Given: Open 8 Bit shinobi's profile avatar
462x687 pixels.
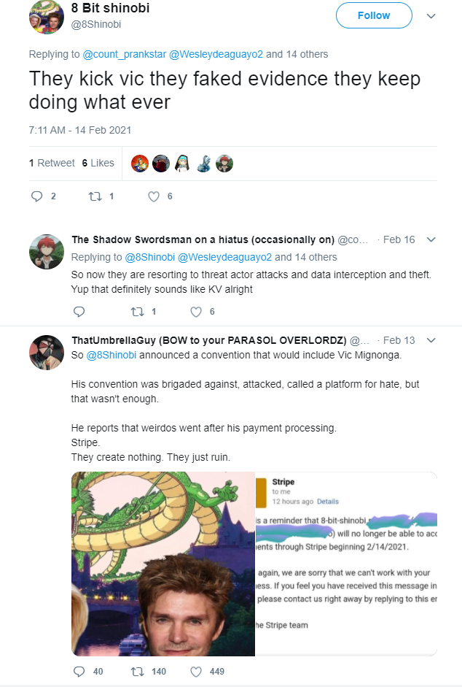Looking at the screenshot, I should (x=47, y=17).
